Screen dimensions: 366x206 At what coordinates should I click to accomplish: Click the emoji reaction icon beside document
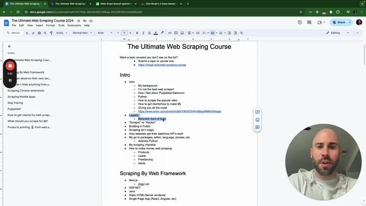(257, 120)
